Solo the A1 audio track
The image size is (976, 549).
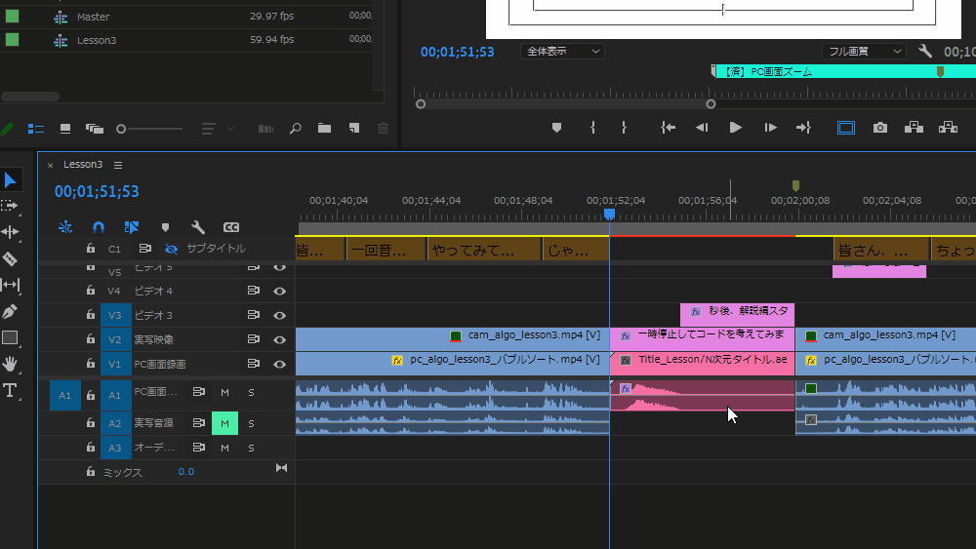tap(251, 392)
